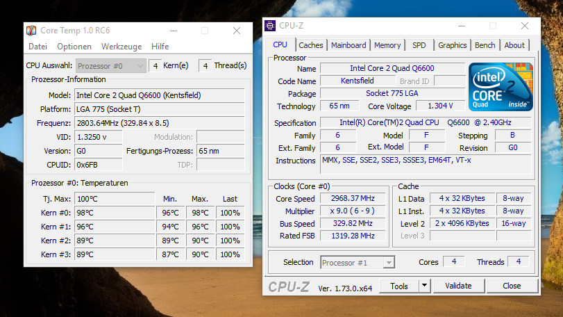Switch to the About tab in CPU-Z

(x=514, y=45)
